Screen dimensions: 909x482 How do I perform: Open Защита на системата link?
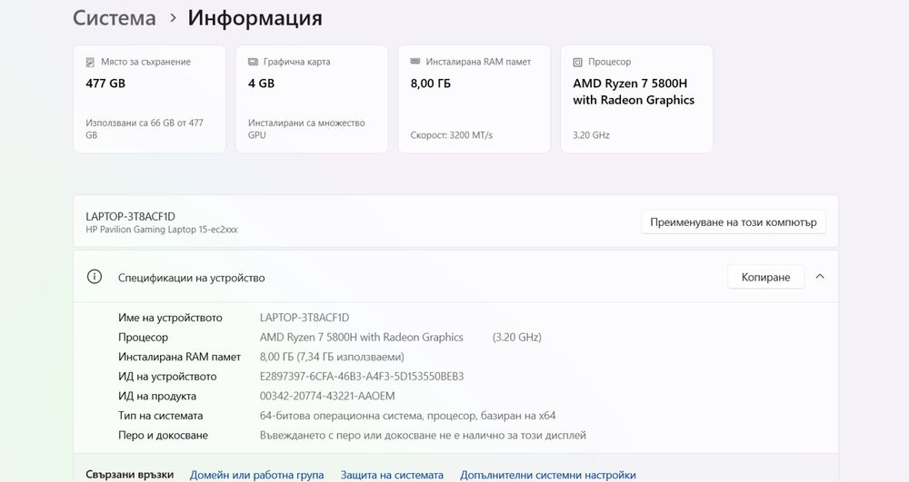(392, 475)
